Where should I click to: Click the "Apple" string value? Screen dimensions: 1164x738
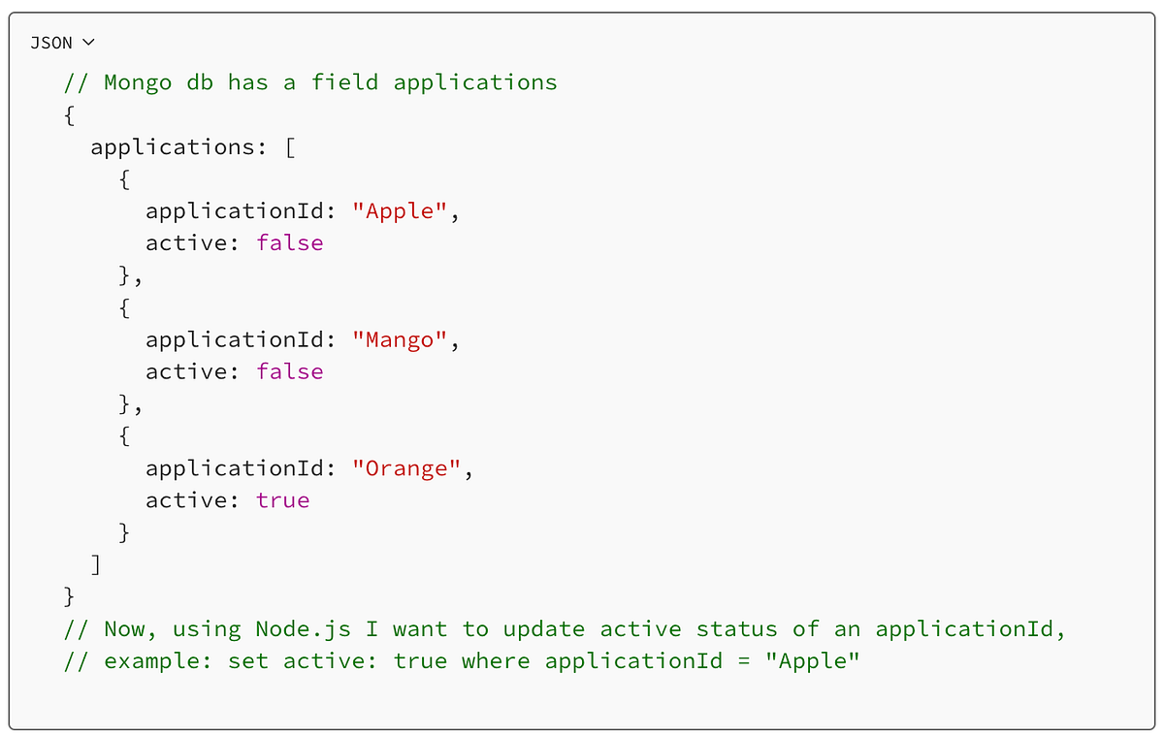point(400,210)
